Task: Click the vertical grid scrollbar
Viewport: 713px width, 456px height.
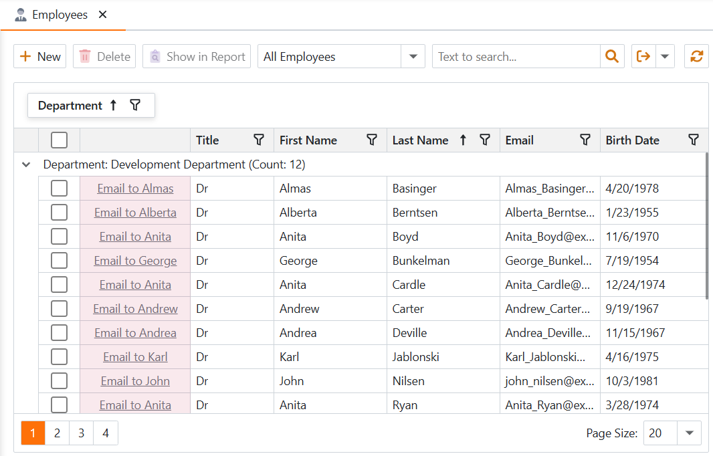Action: tap(706, 226)
